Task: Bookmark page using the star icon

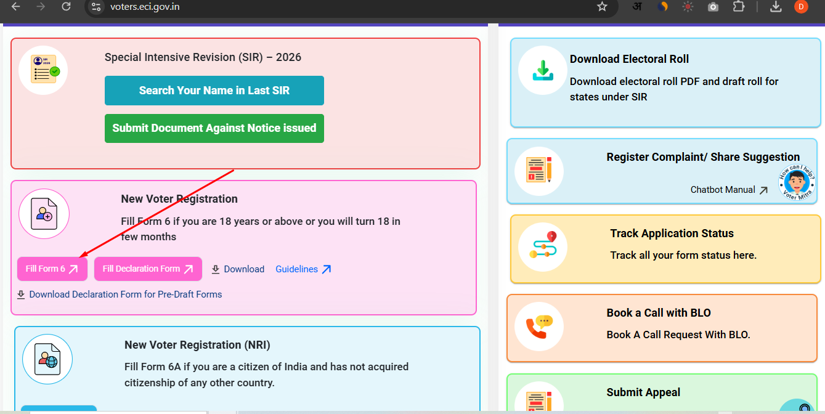Action: click(x=602, y=7)
